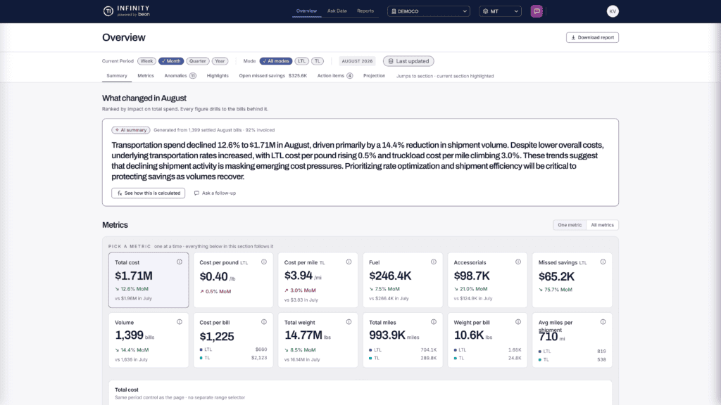Click the $0.40 cost per pound value

tap(214, 277)
